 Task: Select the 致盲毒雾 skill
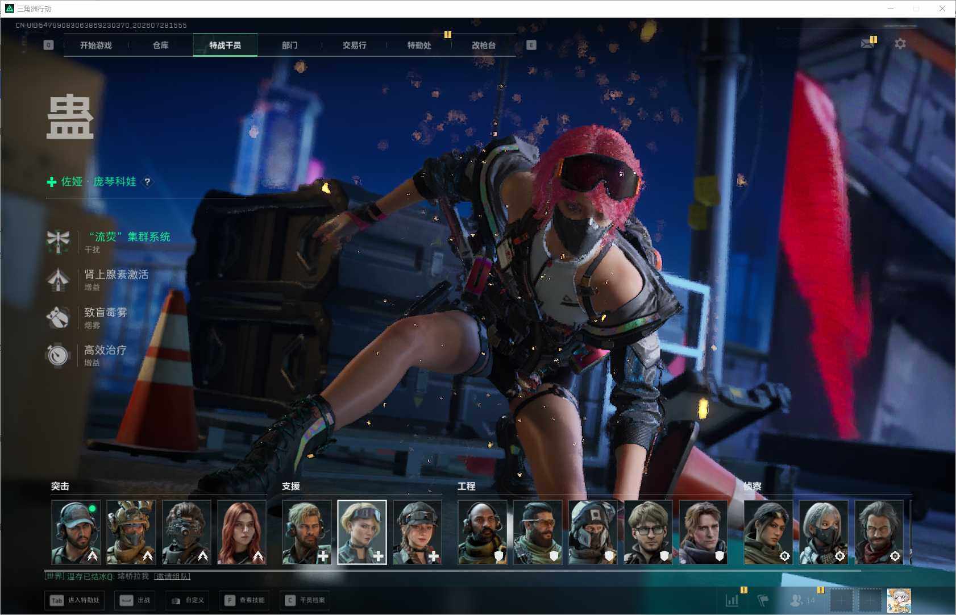tap(87, 318)
